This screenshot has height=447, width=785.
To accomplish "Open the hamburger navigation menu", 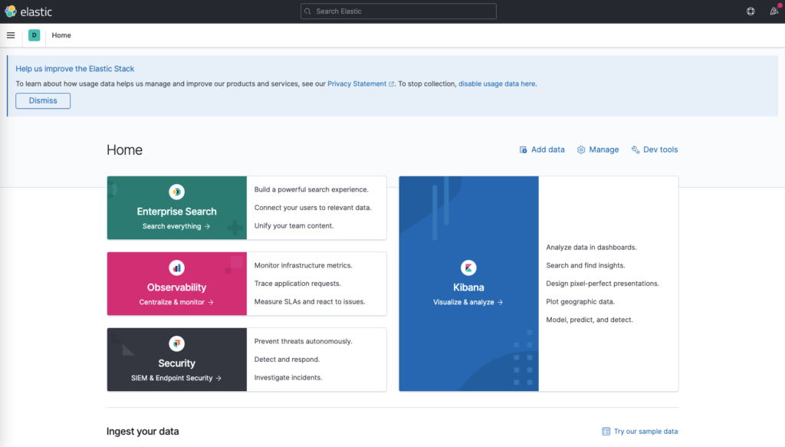I will coord(11,35).
